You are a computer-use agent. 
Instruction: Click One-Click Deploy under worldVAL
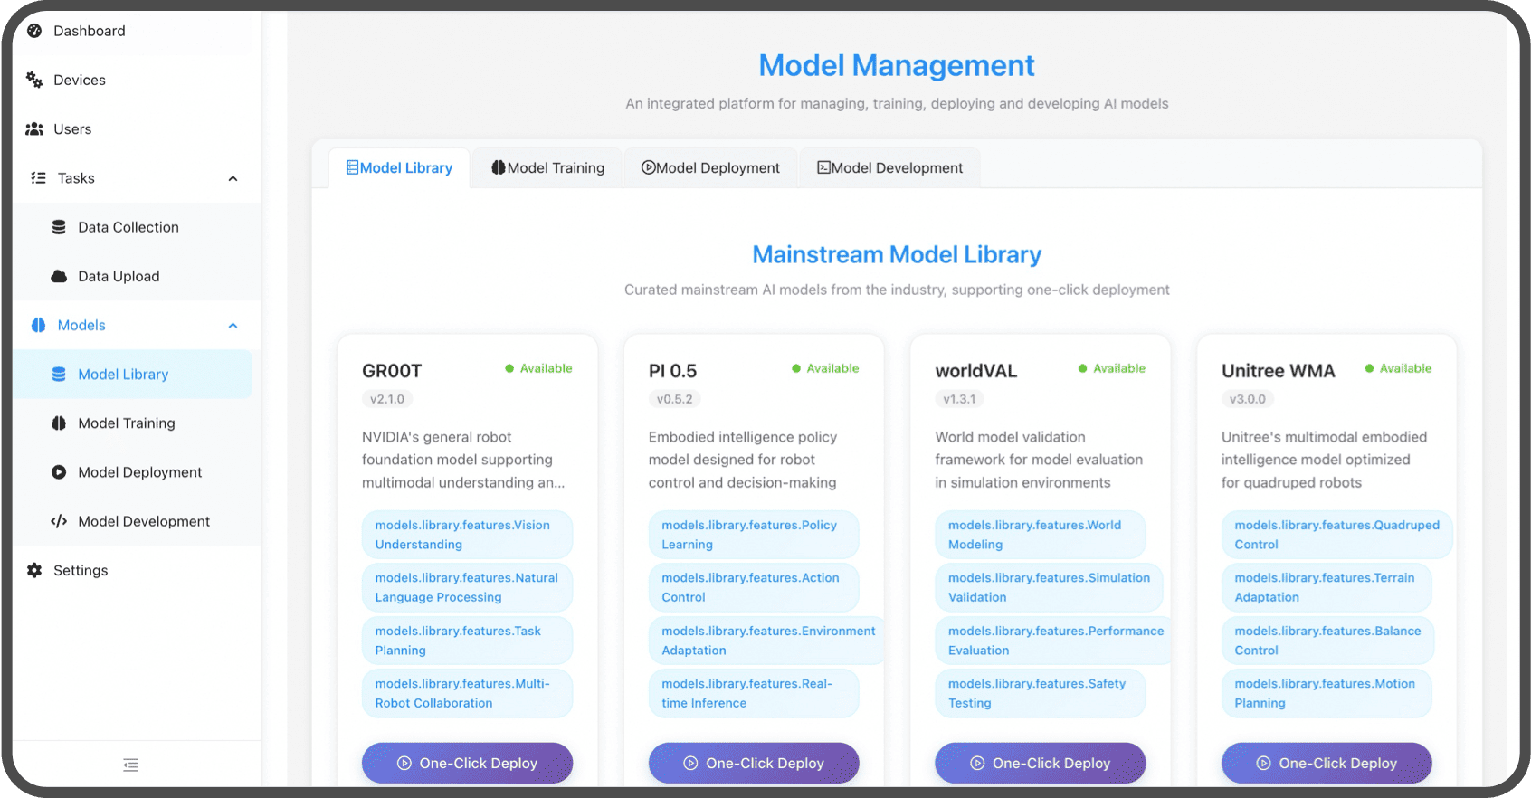pyautogui.click(x=1040, y=763)
